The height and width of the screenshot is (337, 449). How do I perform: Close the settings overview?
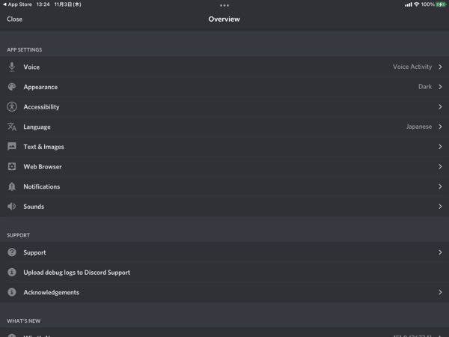(x=15, y=19)
